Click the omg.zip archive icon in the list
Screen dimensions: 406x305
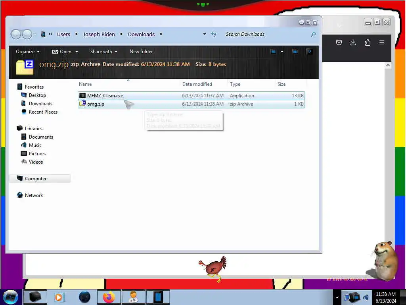[82, 104]
